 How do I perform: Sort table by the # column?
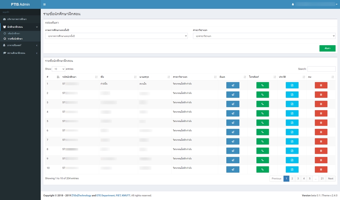point(53,77)
